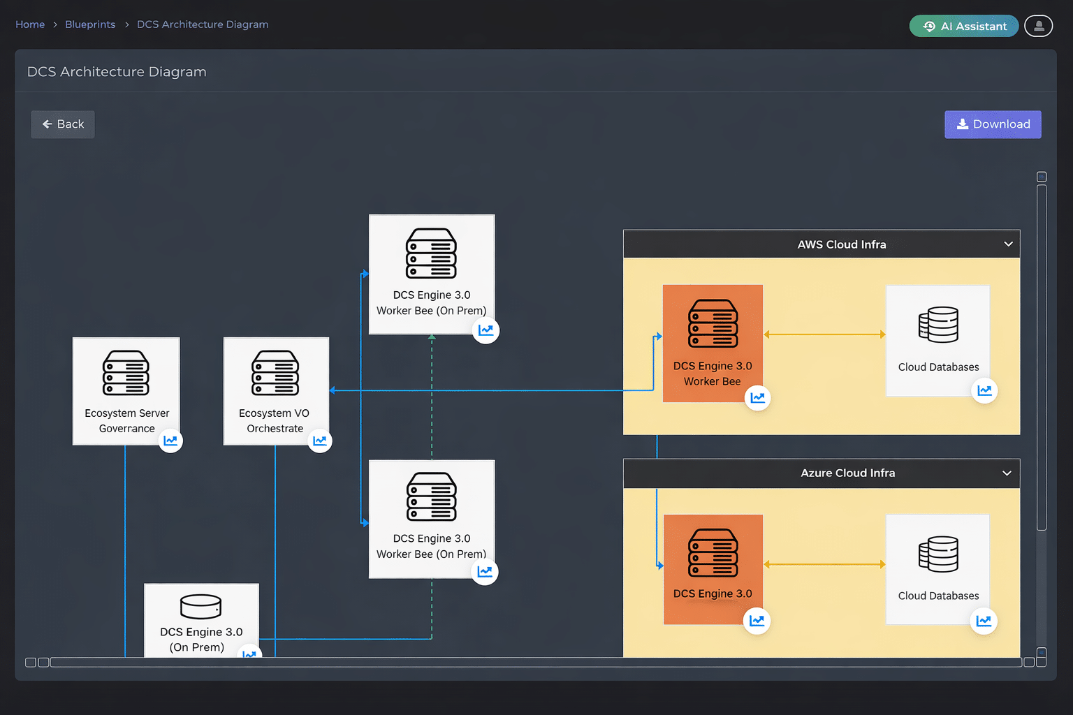Collapse the Azure Cloud Infra group
This screenshot has height=715, width=1073.
1007,473
